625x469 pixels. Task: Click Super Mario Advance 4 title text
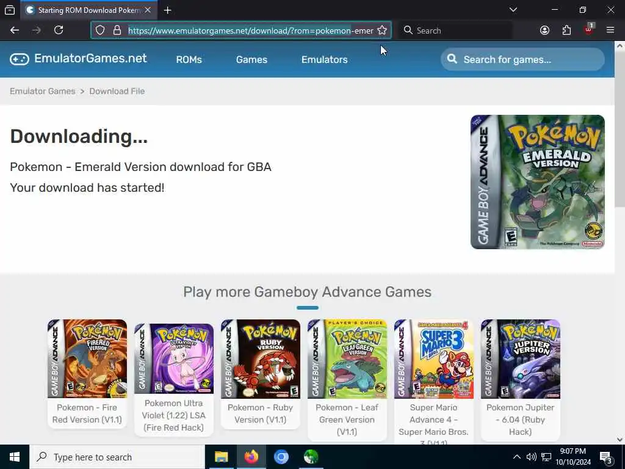434,424
